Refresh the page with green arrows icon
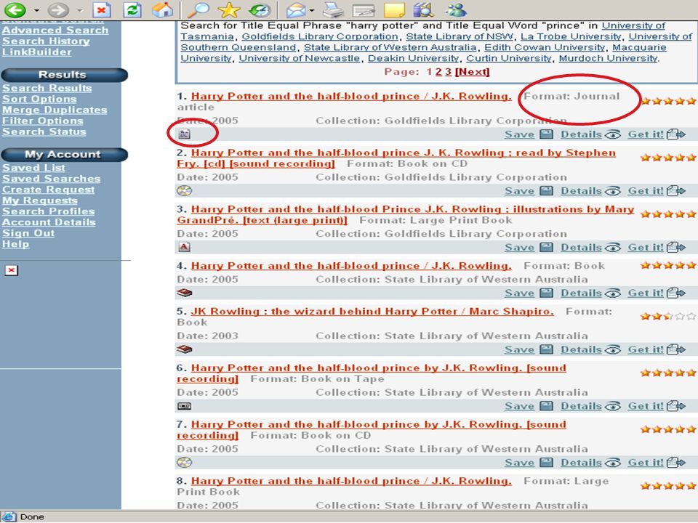The image size is (698, 523). [132, 9]
